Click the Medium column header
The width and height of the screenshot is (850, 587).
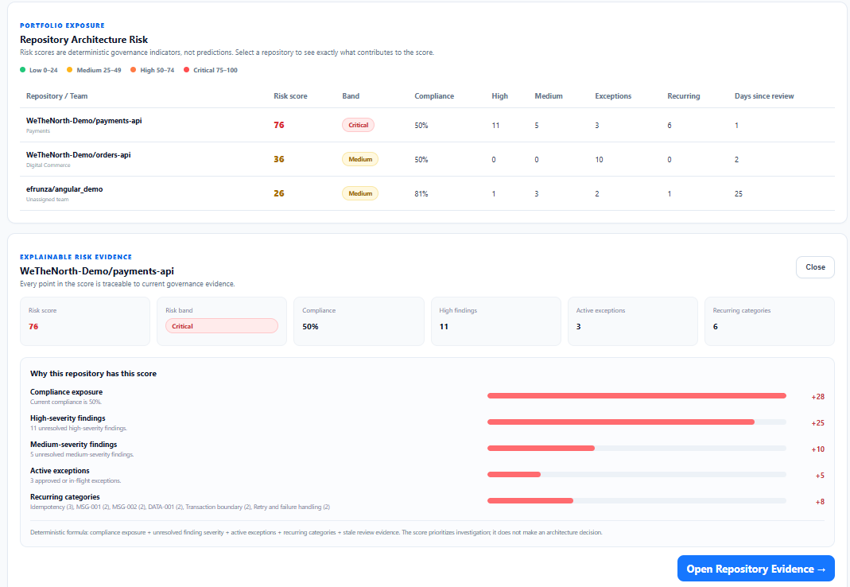(549, 96)
